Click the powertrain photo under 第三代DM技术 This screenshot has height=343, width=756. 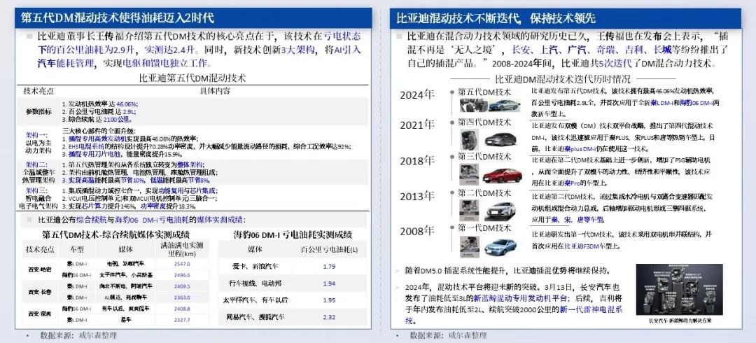click(x=469, y=174)
